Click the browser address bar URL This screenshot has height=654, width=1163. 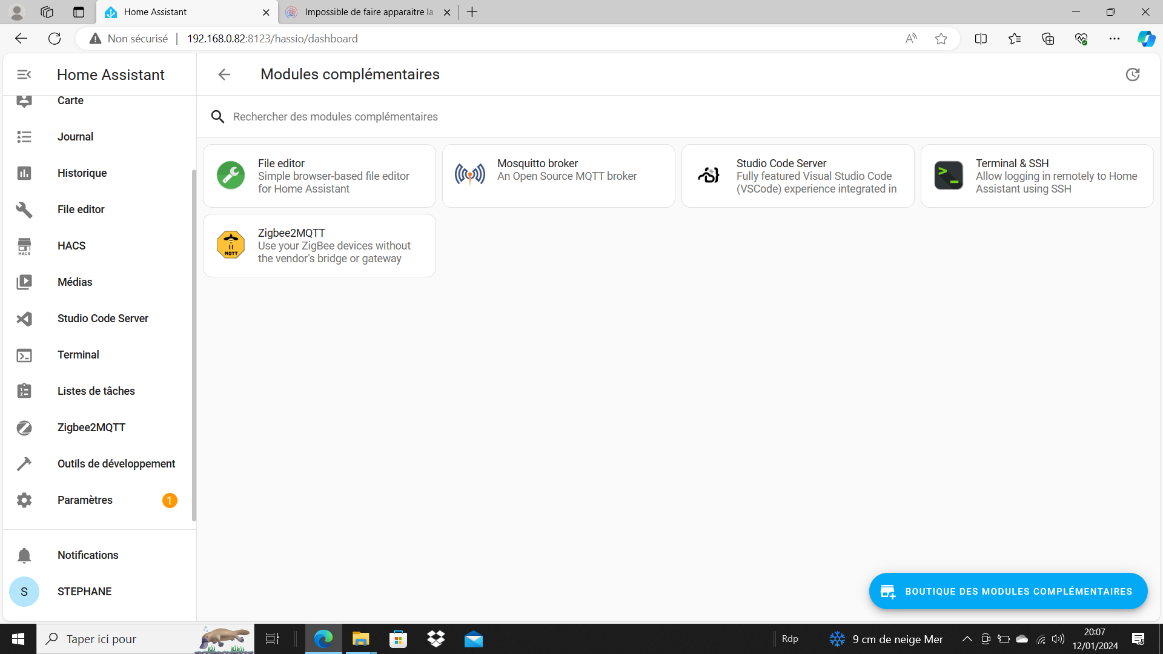[272, 39]
